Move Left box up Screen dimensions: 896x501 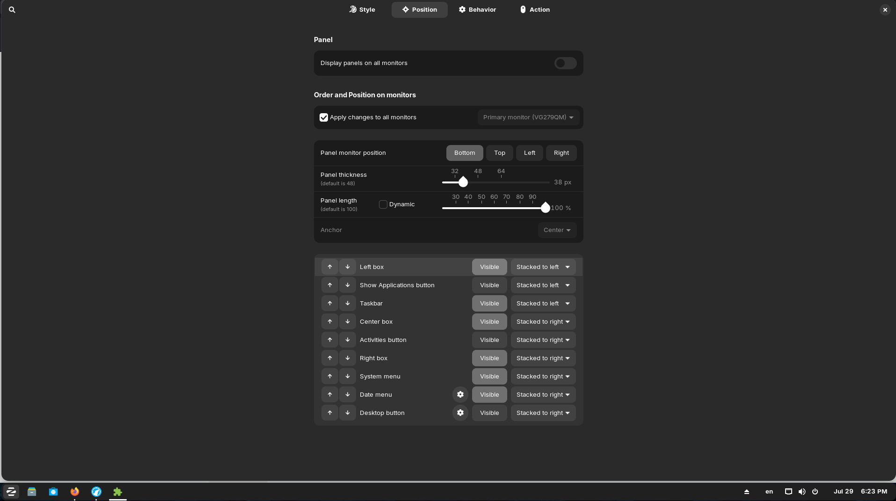(330, 267)
